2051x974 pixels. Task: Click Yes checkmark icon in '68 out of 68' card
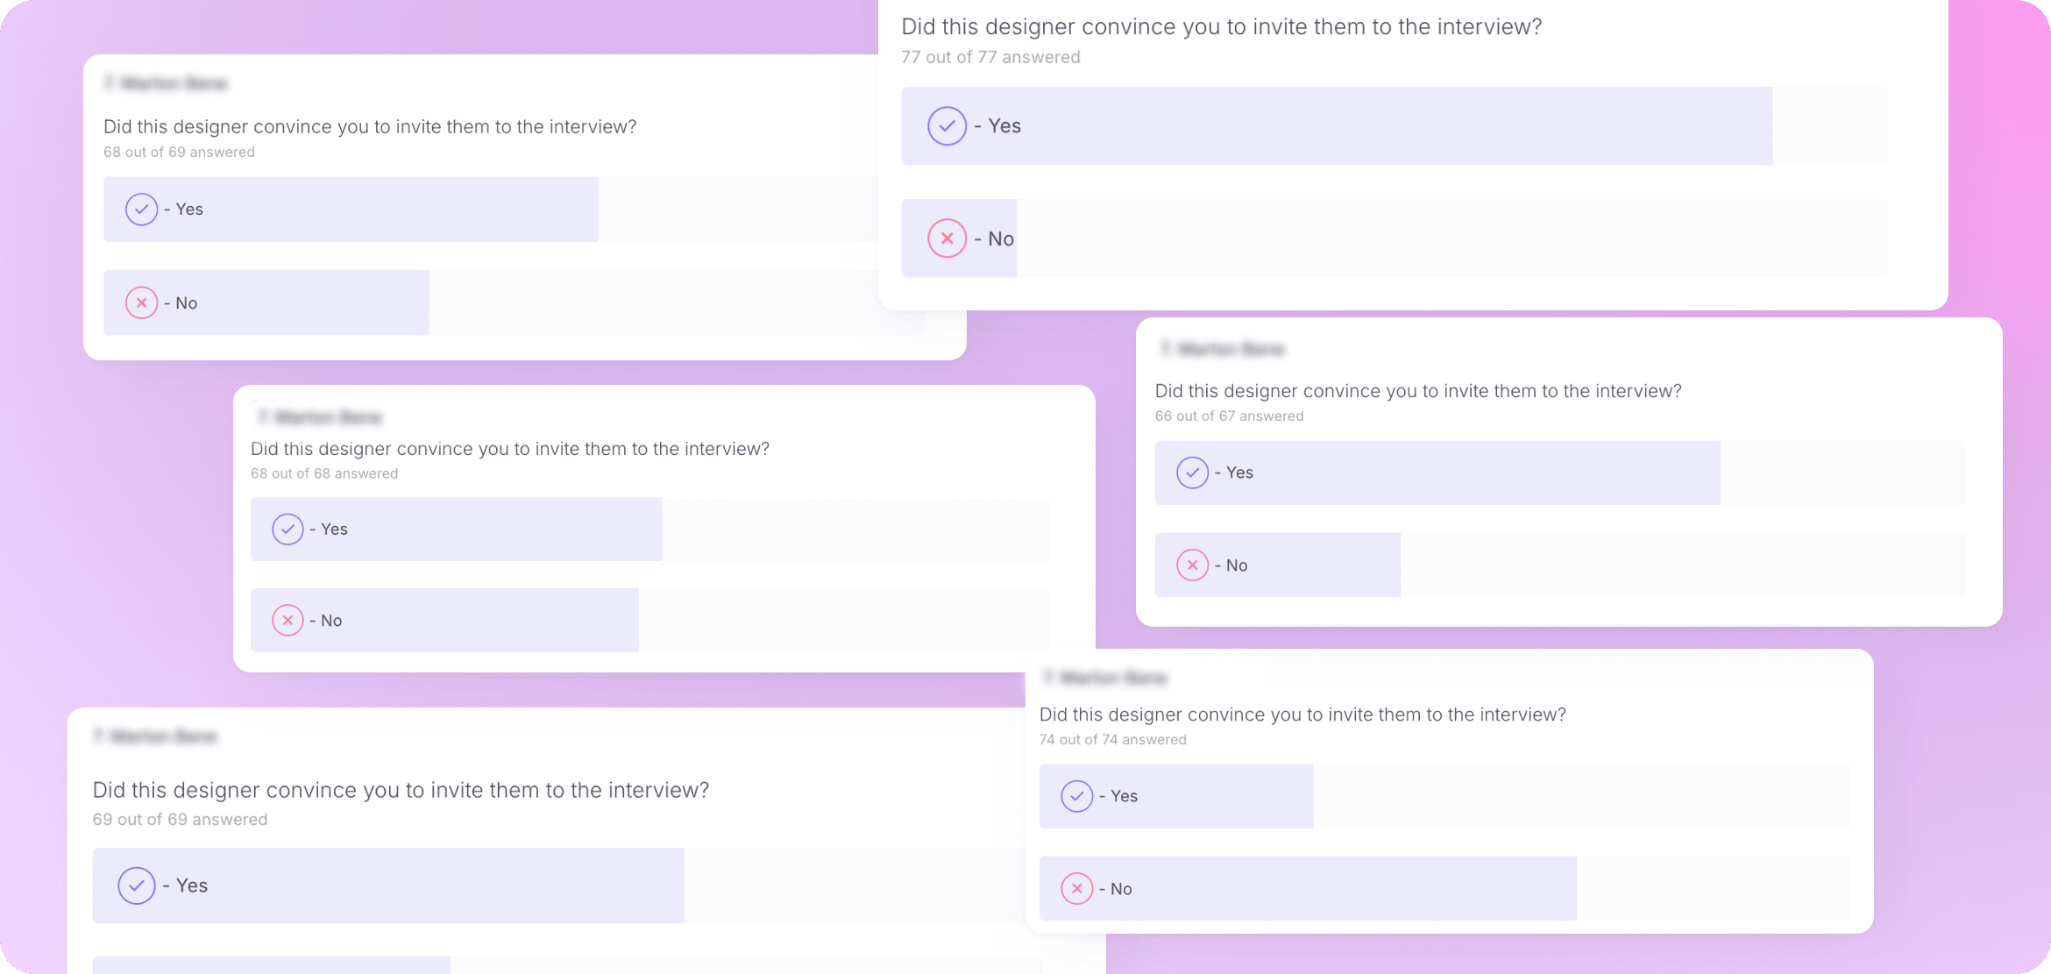click(x=287, y=530)
